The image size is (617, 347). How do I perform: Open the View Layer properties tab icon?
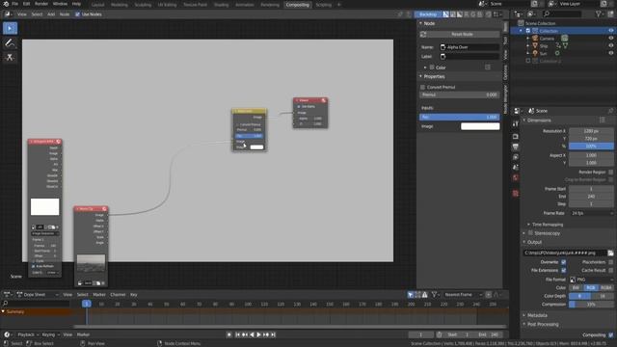[516, 157]
